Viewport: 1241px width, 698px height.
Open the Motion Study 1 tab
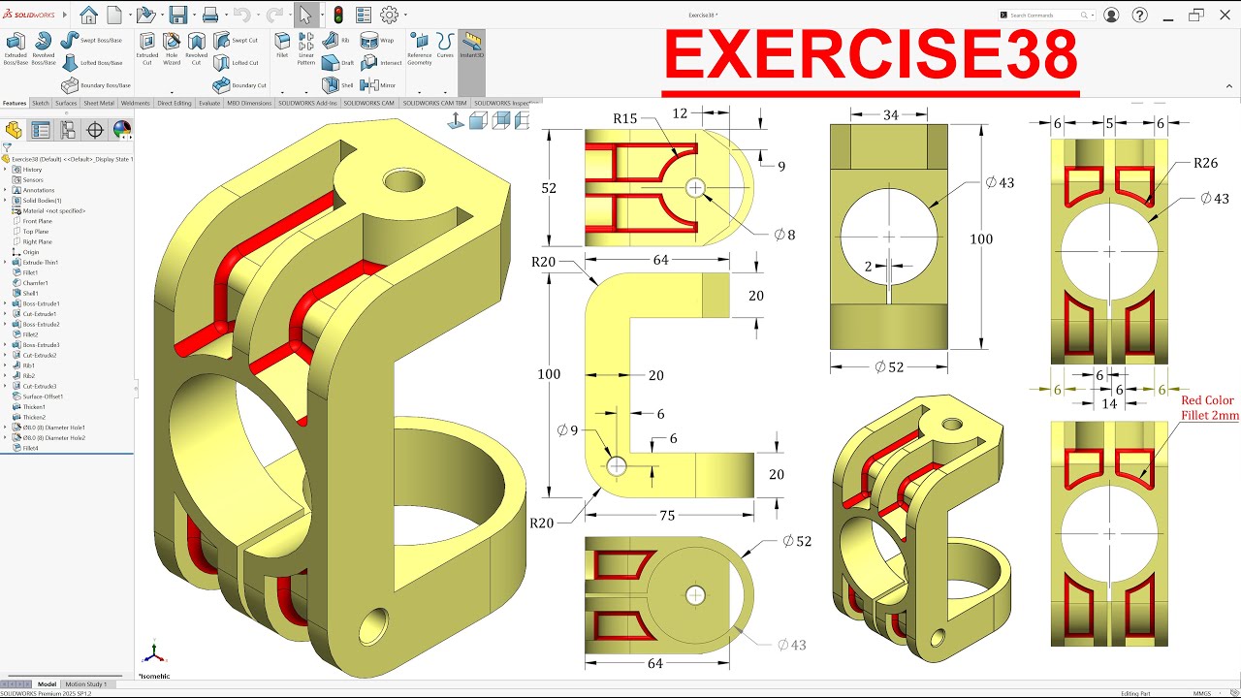coord(86,684)
